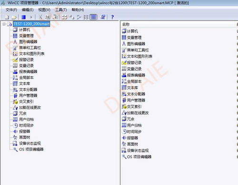Select 报警记录 in the left tree
The height and width of the screenshot is (185, 238).
pos(26,60)
